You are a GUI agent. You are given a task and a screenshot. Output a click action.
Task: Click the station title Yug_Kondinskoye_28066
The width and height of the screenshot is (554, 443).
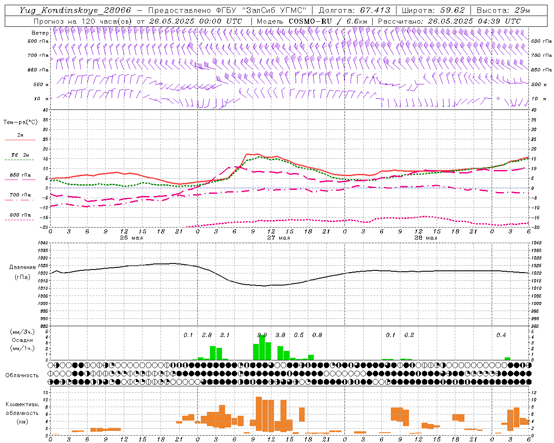(75, 10)
